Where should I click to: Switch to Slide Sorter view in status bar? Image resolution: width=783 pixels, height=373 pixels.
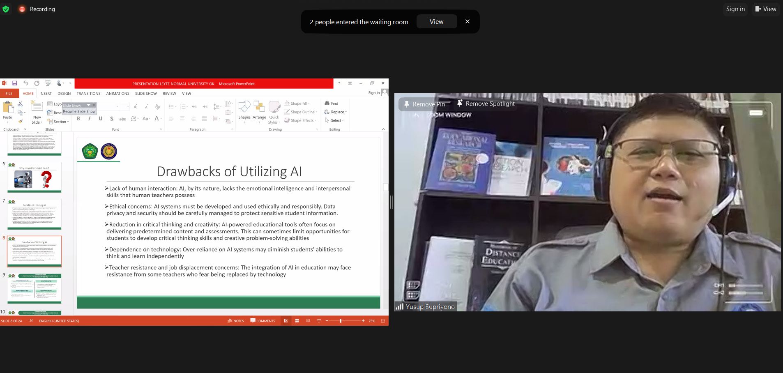pyautogui.click(x=297, y=321)
